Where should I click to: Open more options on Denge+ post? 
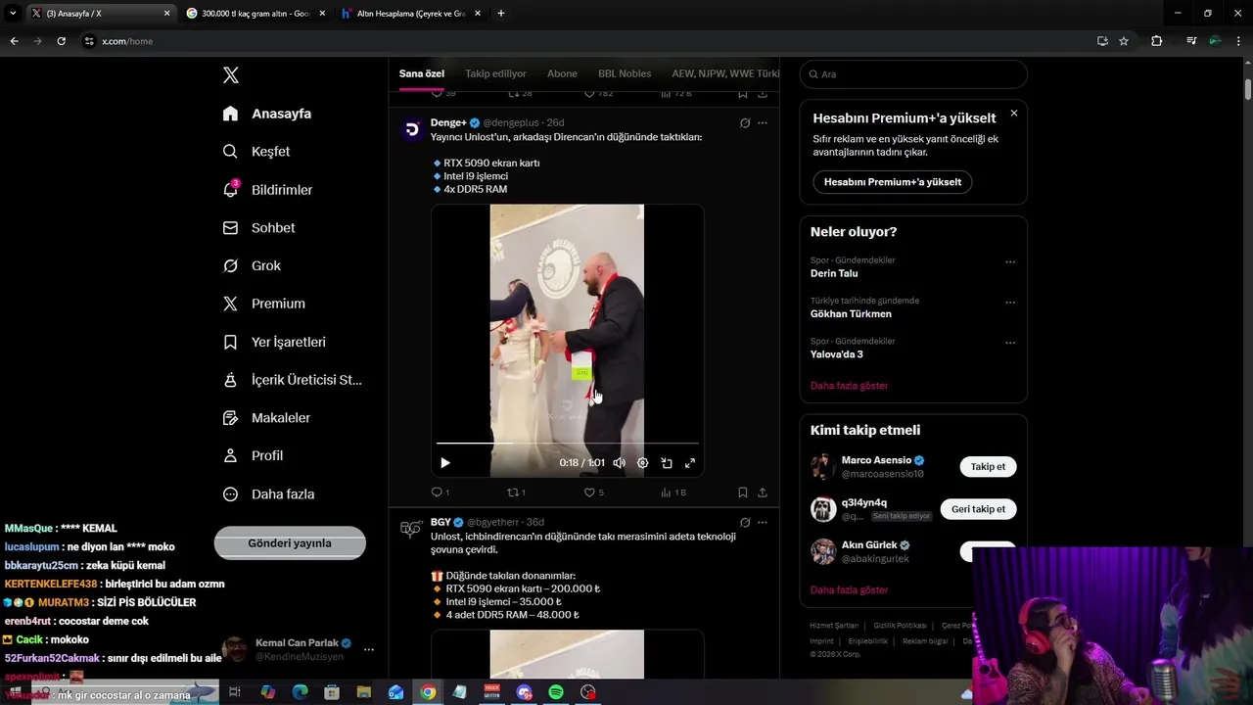(x=763, y=123)
